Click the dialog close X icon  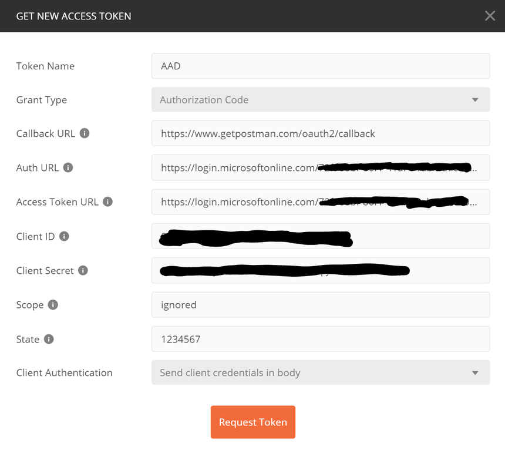point(490,16)
